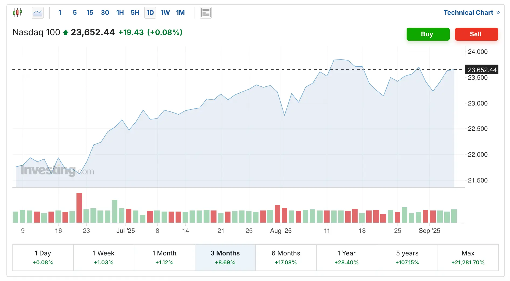
Task: Click the 23,652.44 current price label on axis
Action: click(x=482, y=70)
